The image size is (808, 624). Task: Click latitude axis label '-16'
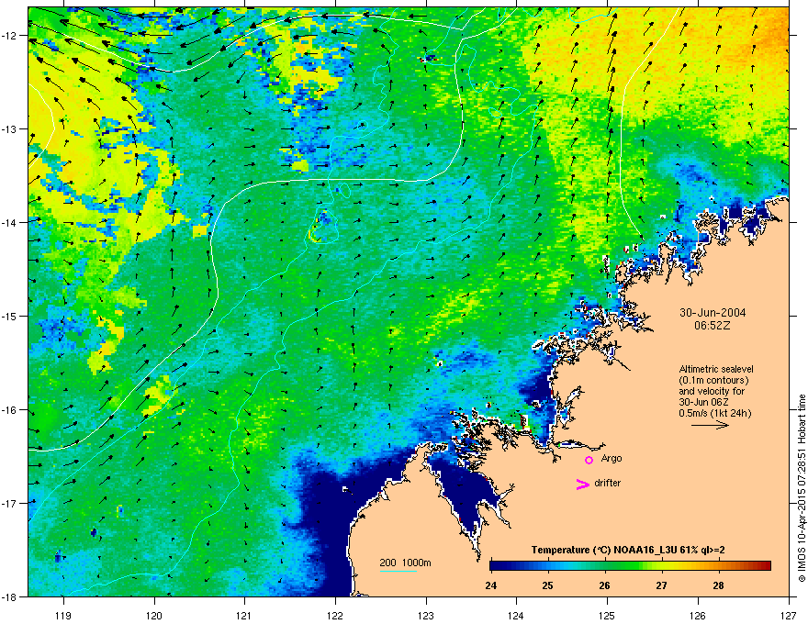click(x=9, y=410)
